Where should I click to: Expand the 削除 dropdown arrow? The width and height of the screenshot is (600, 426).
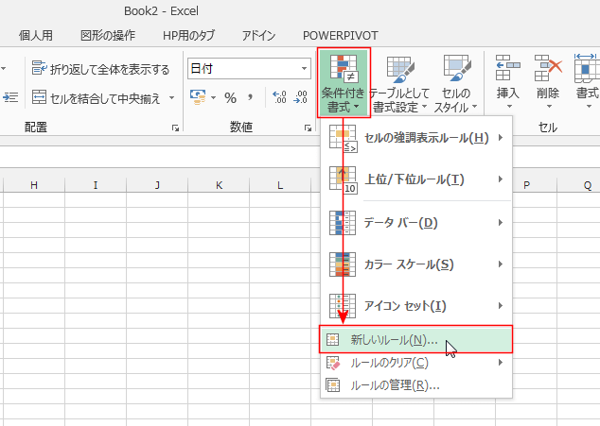pos(549,107)
